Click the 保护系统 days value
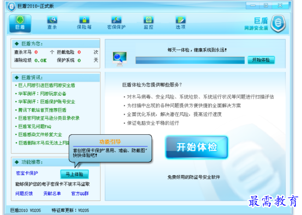 (x=79, y=61)
